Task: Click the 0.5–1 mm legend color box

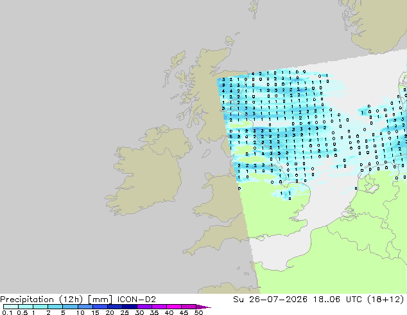Action: coord(26,307)
